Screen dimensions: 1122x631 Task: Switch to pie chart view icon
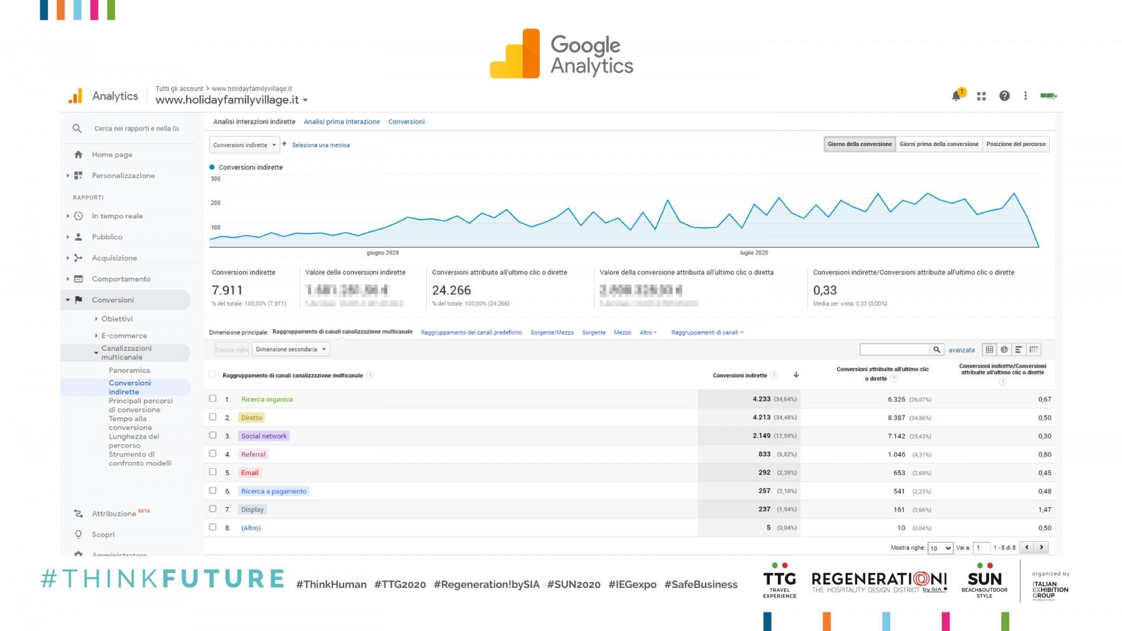coord(1004,350)
